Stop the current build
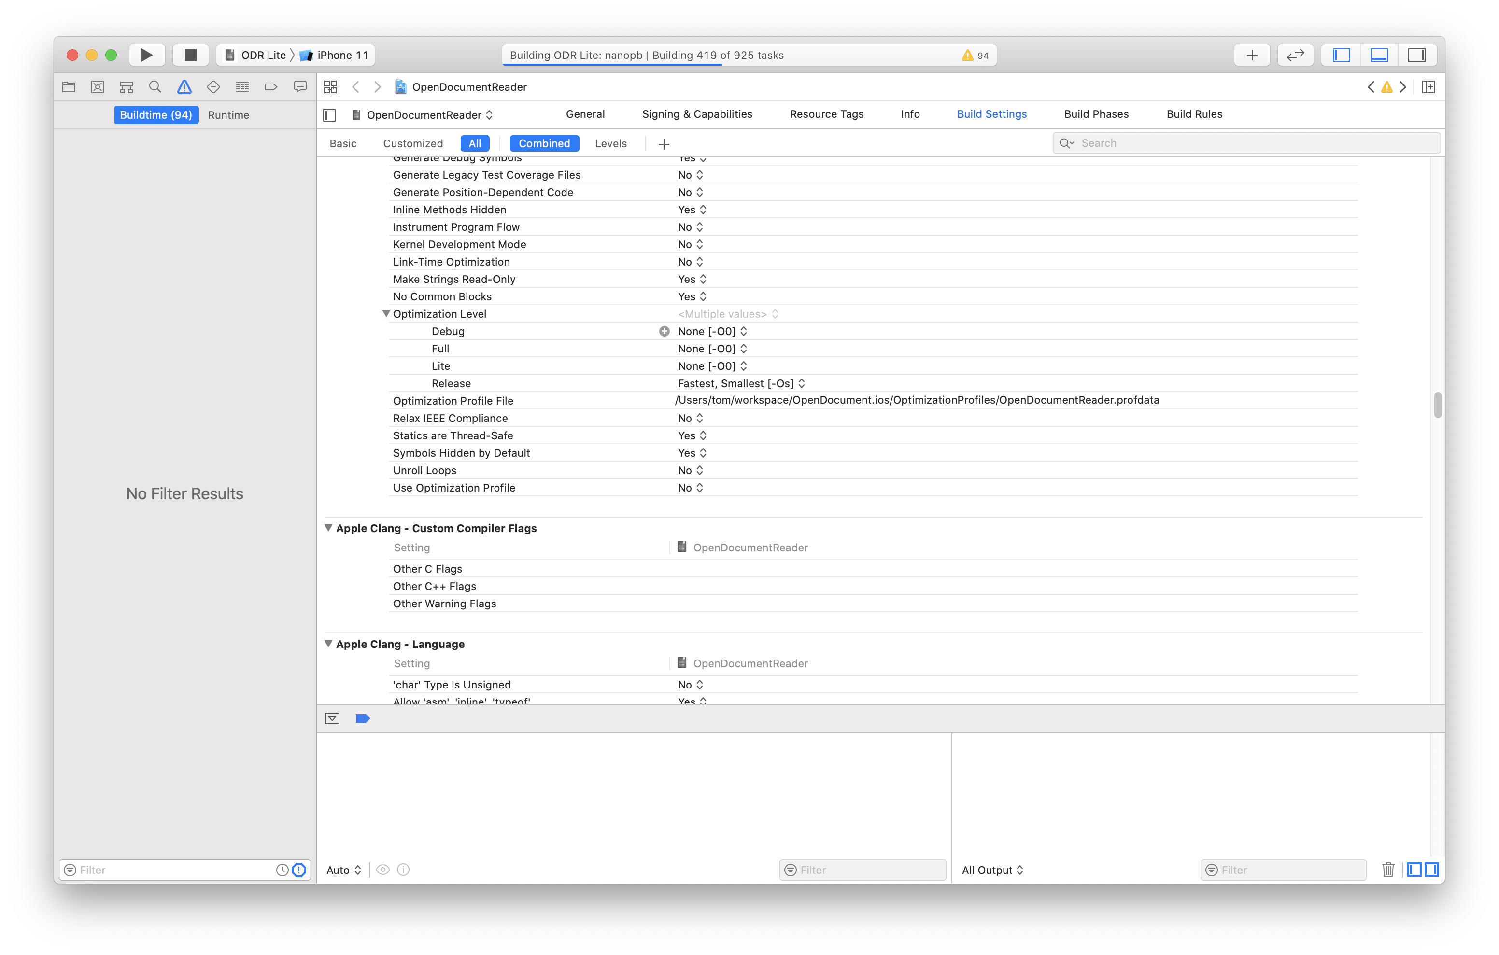 (x=190, y=55)
